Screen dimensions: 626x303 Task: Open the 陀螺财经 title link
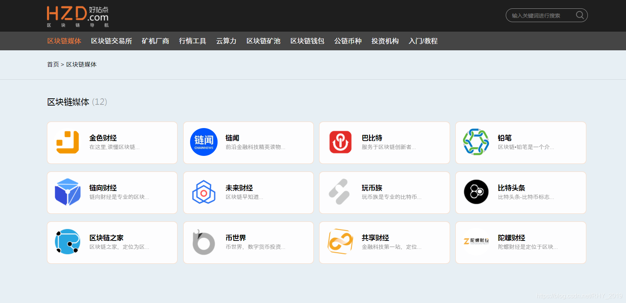pyautogui.click(x=511, y=238)
